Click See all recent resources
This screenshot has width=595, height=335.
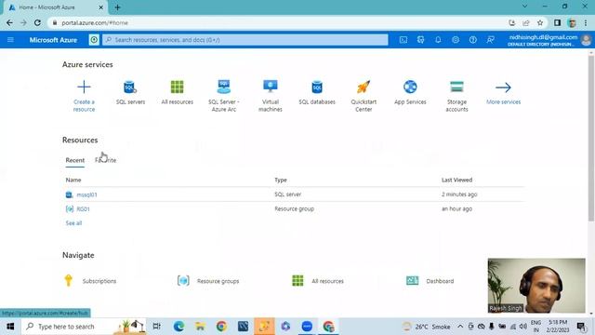tap(73, 223)
